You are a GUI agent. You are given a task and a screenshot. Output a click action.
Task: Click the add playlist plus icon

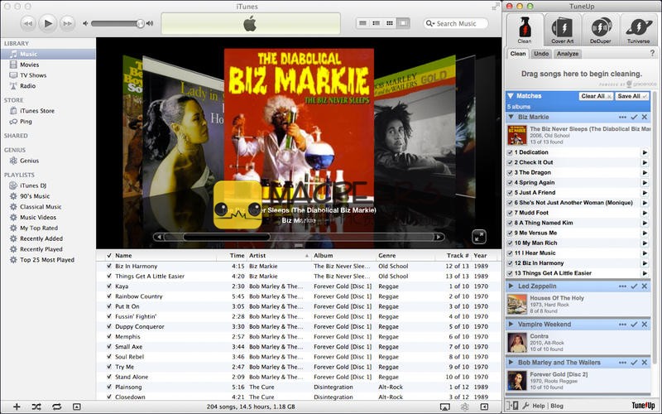[17, 407]
